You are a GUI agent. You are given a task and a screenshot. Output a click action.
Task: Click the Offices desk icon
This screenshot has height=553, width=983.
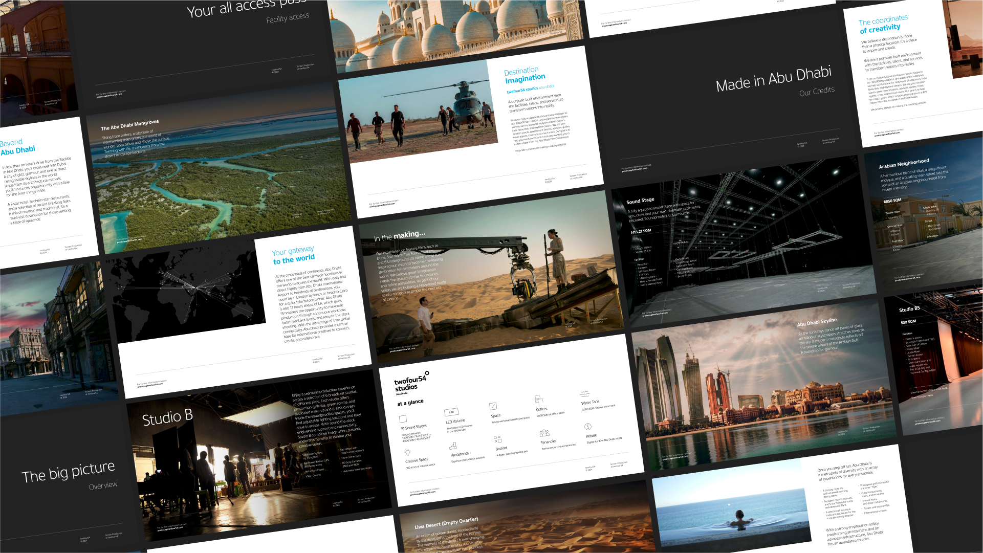tap(538, 399)
